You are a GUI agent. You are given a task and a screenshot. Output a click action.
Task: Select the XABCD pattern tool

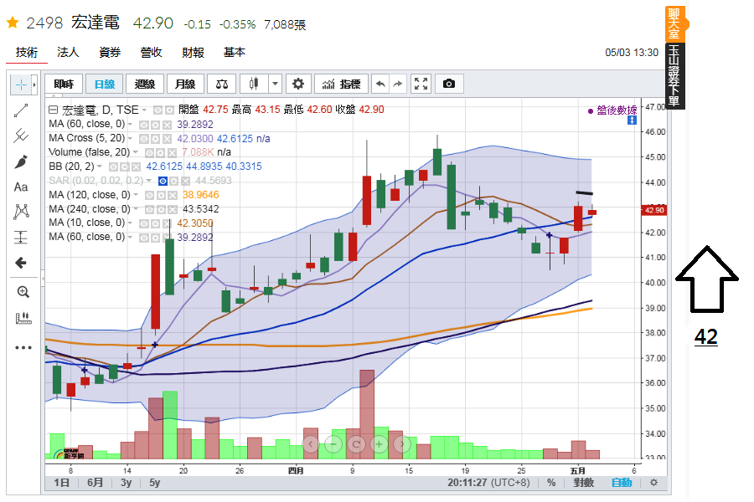[21, 212]
